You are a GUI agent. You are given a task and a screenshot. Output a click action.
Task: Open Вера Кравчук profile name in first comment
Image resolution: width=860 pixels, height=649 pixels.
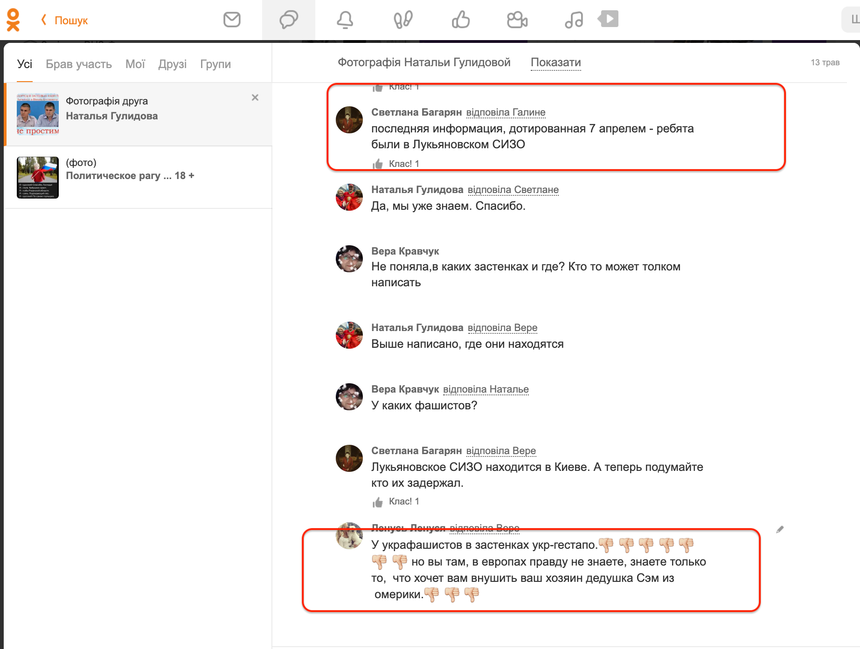[405, 251]
